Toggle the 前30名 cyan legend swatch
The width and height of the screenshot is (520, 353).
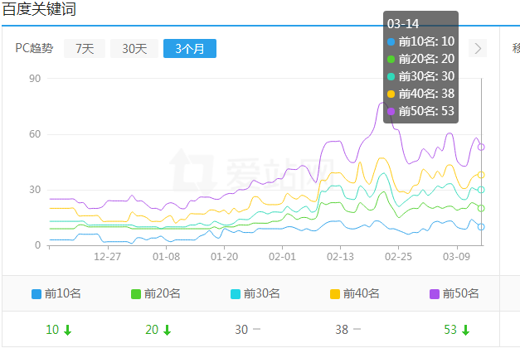(236, 293)
